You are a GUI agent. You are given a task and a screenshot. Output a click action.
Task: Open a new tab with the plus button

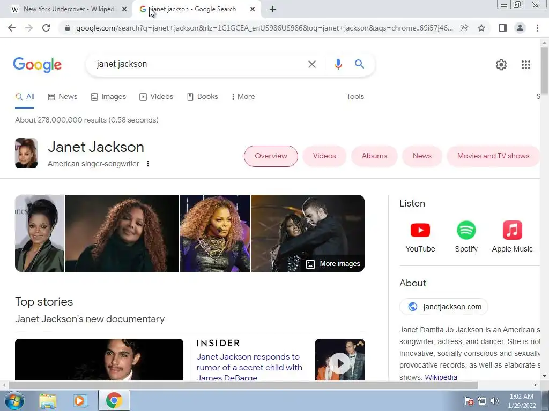click(x=273, y=10)
